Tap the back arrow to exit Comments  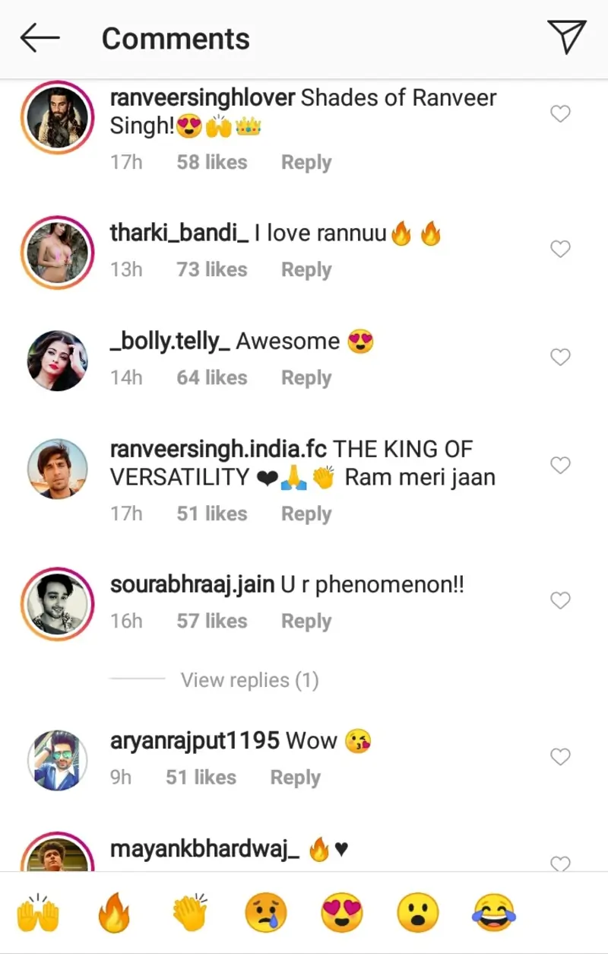(40, 38)
